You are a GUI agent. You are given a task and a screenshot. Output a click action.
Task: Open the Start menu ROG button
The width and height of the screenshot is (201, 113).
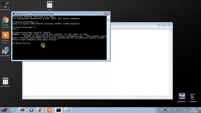click(4, 110)
